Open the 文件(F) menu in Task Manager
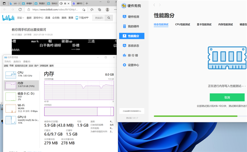Viewport: 247px width, 152px height. pos(7,61)
